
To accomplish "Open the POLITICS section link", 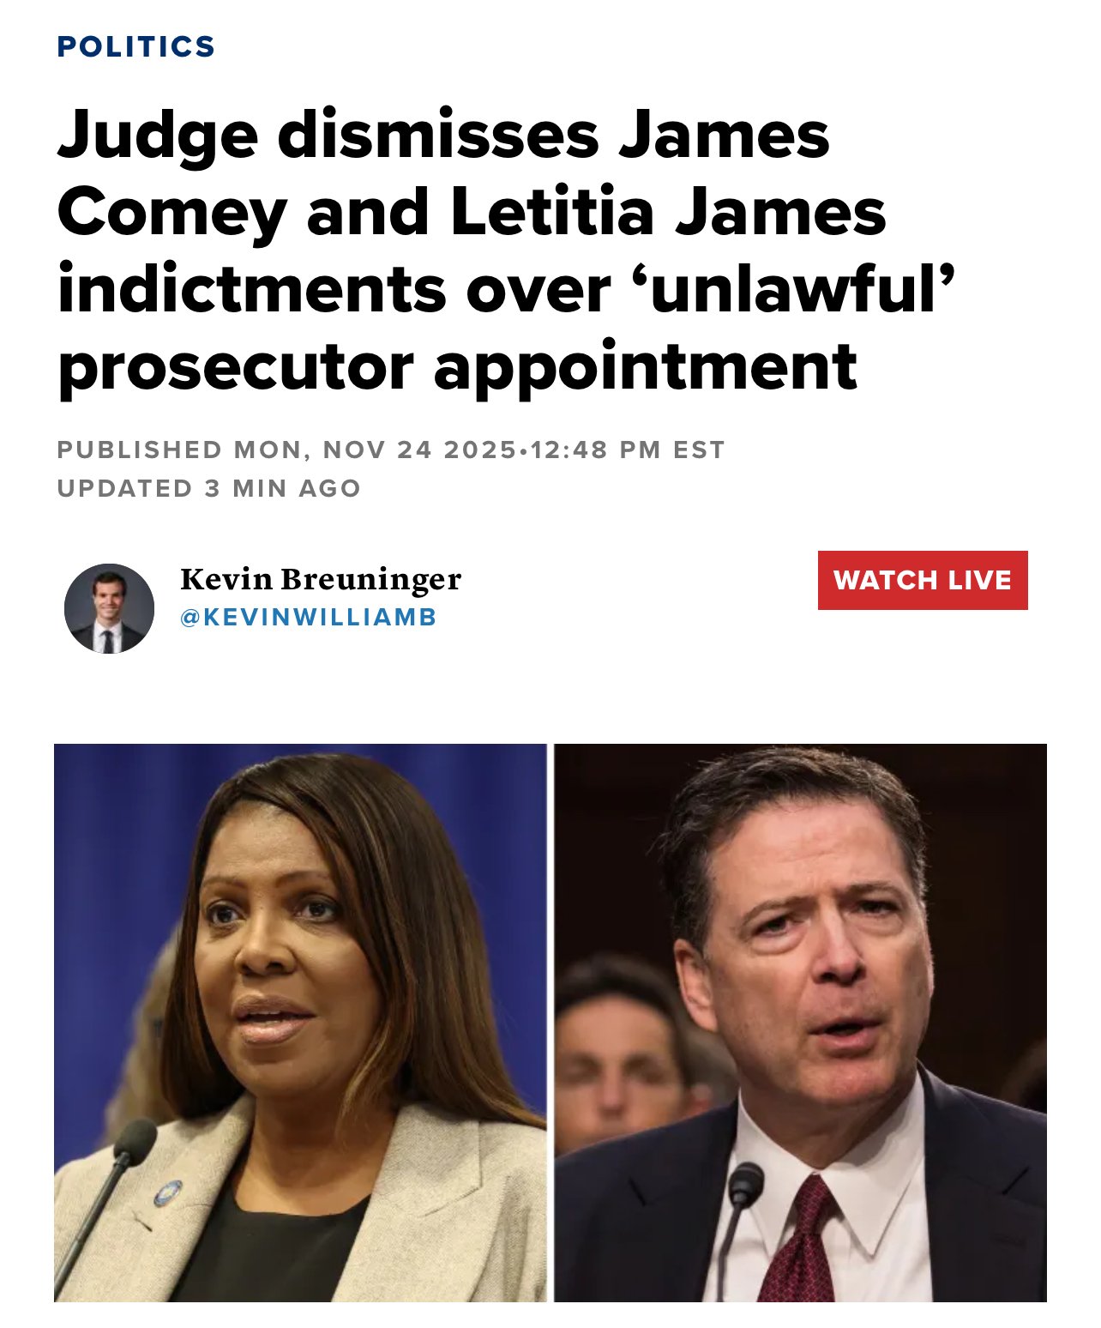I will 135,46.
